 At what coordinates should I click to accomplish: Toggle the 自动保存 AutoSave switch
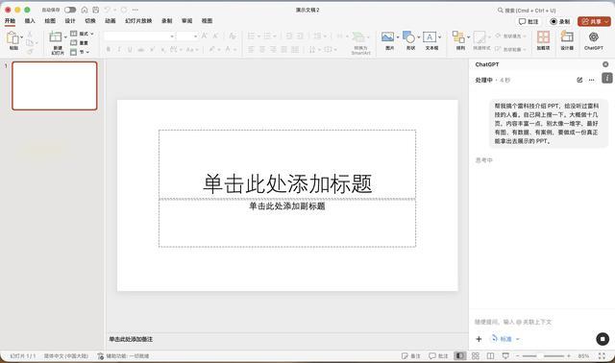pyautogui.click(x=70, y=10)
